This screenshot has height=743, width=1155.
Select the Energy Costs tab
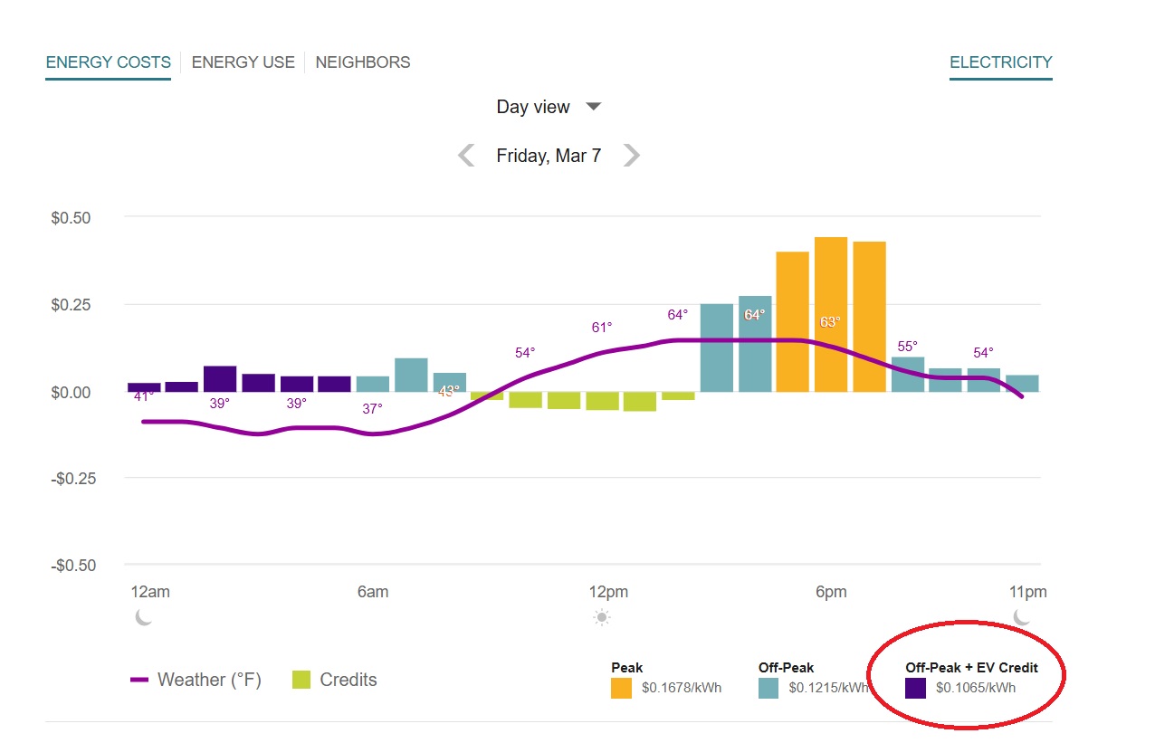108,62
